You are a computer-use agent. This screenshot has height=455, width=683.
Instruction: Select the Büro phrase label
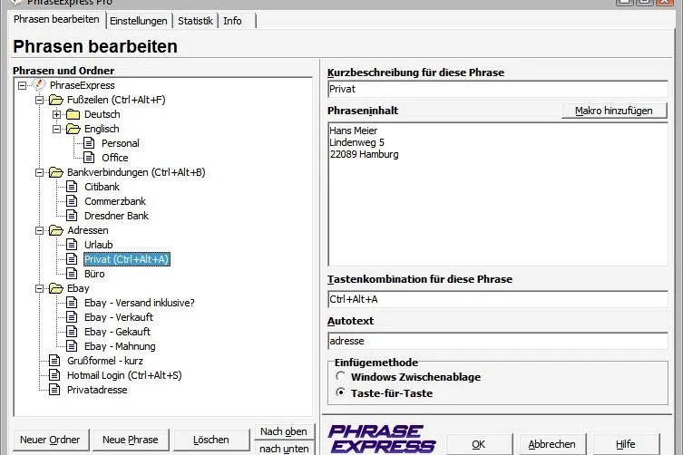(94, 274)
